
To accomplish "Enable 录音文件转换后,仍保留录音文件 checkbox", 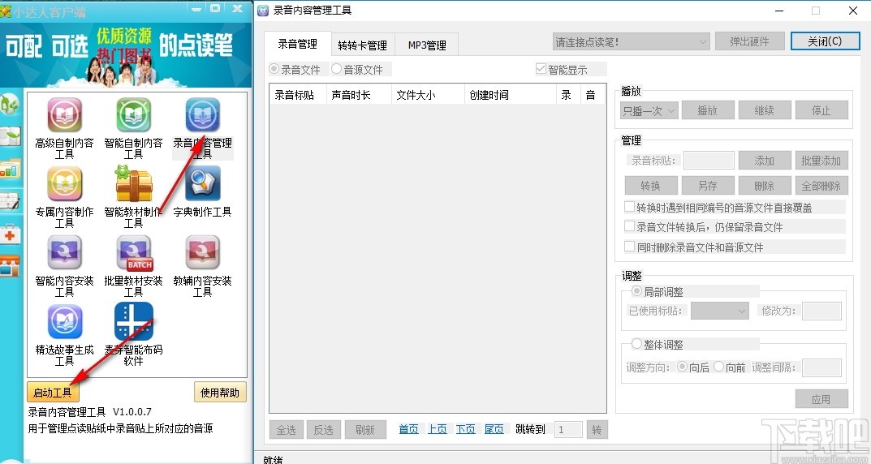I will [629, 226].
